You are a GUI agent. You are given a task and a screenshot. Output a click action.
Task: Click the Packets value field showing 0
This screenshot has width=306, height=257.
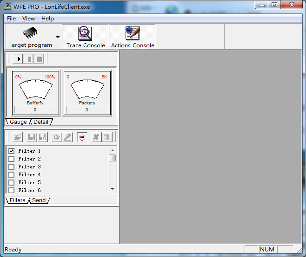87,110
